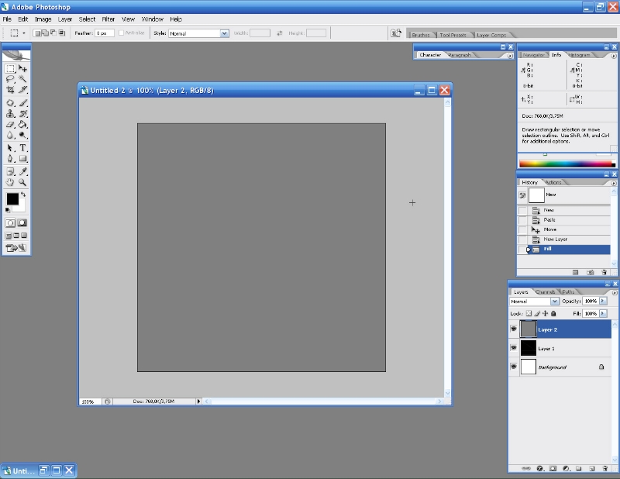Open the Filter menu
This screenshot has height=479, width=620.
pos(108,19)
